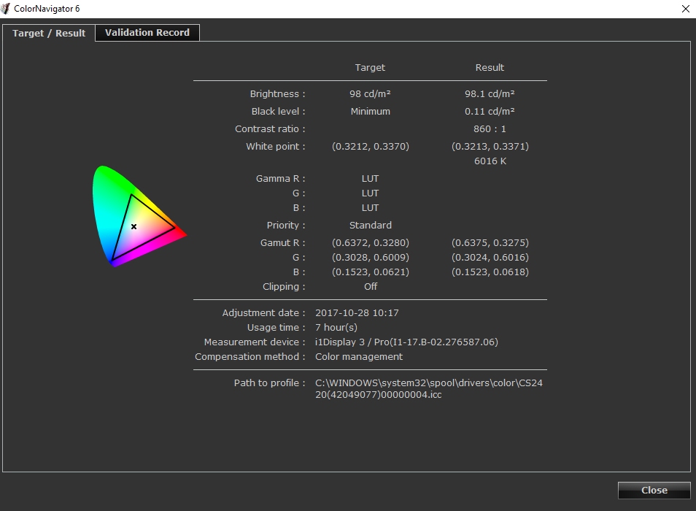Click the usage time '7 hour(s)'
Image resolution: width=696 pixels, height=511 pixels.
[336, 327]
